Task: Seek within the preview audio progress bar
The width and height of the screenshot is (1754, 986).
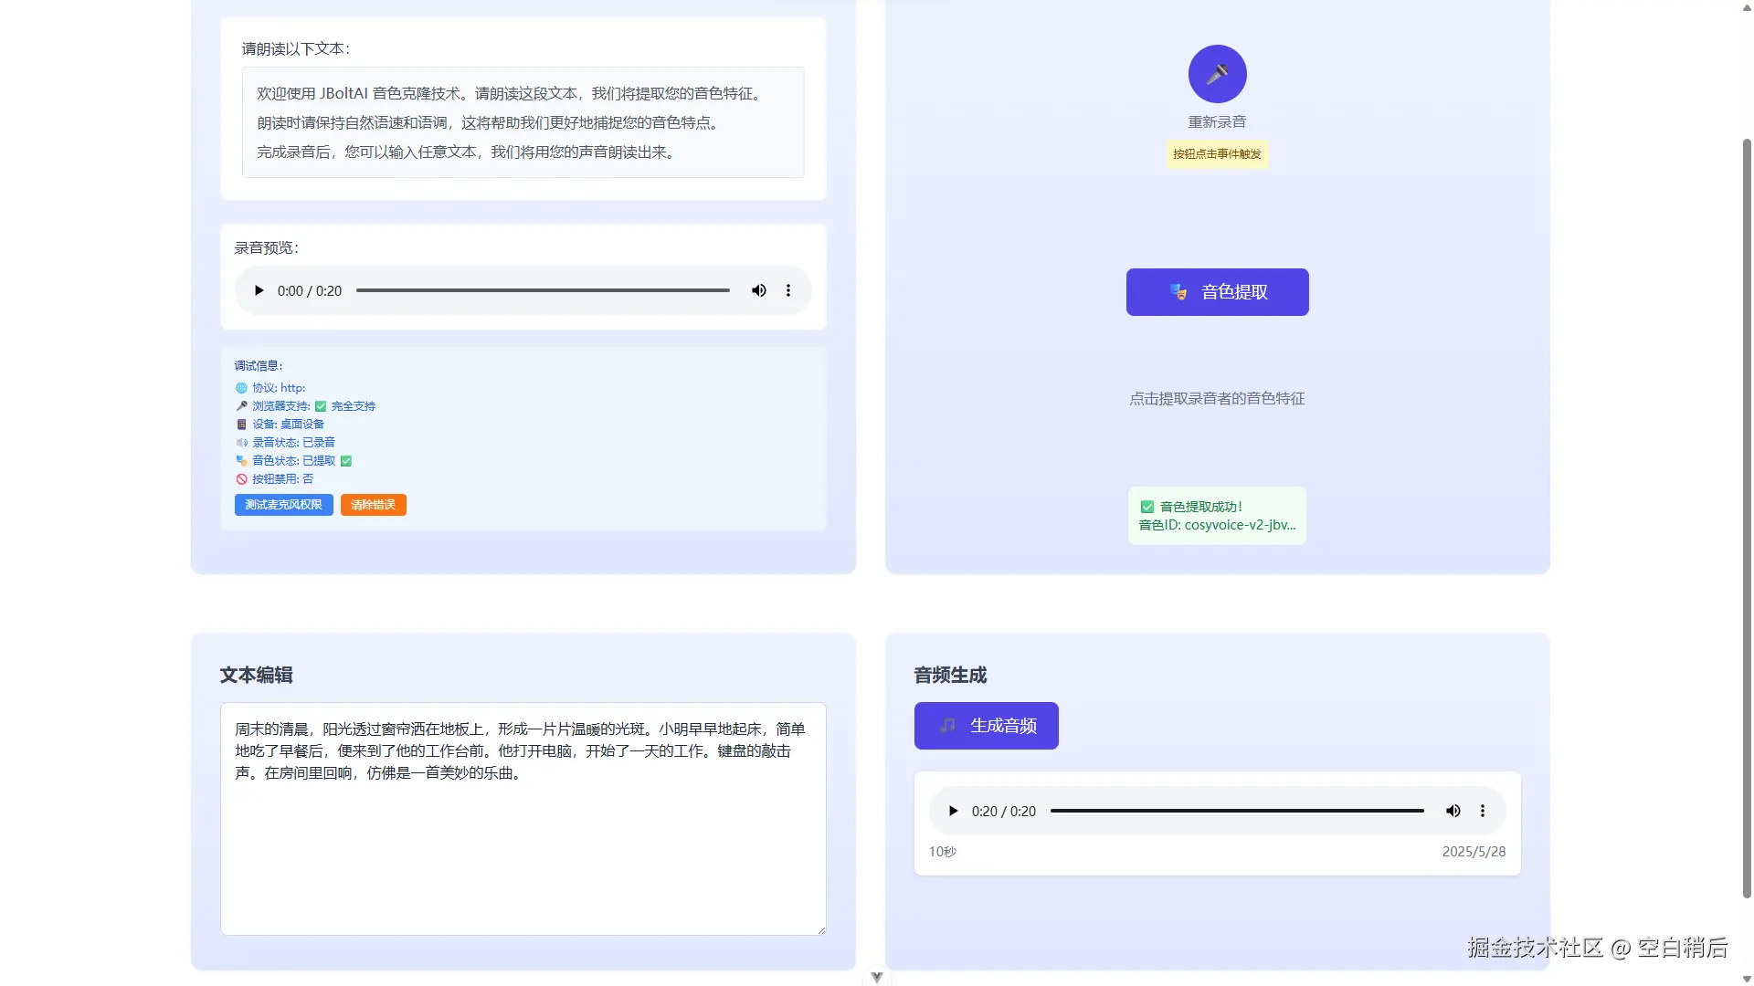Action: (544, 290)
